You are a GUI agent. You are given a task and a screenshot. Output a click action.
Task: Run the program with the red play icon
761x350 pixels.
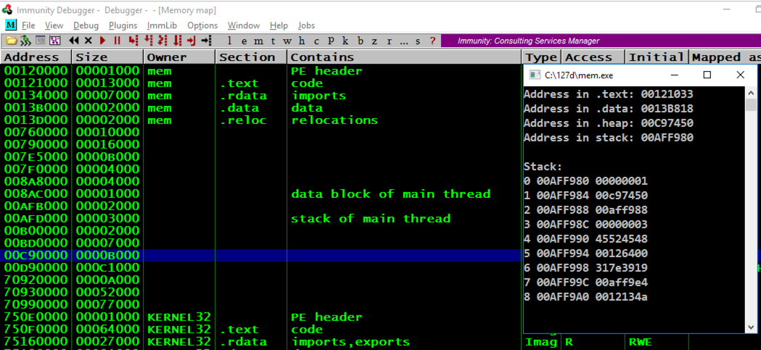[102, 41]
